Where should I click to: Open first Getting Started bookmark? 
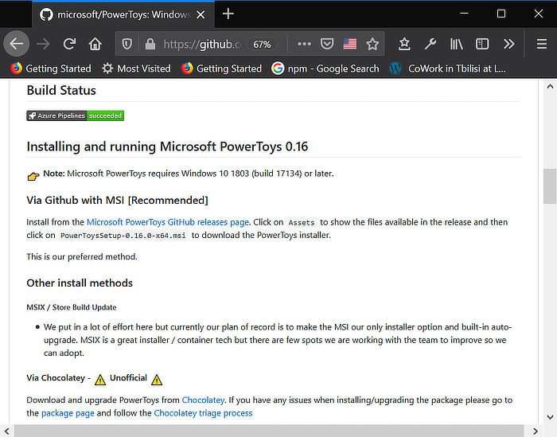(51, 68)
